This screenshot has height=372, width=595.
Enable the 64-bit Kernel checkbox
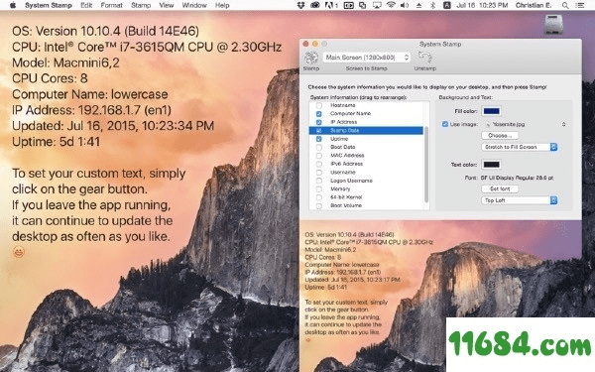click(319, 197)
